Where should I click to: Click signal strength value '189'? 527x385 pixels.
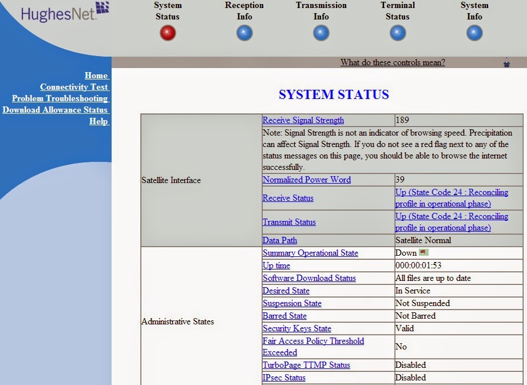[x=402, y=120]
